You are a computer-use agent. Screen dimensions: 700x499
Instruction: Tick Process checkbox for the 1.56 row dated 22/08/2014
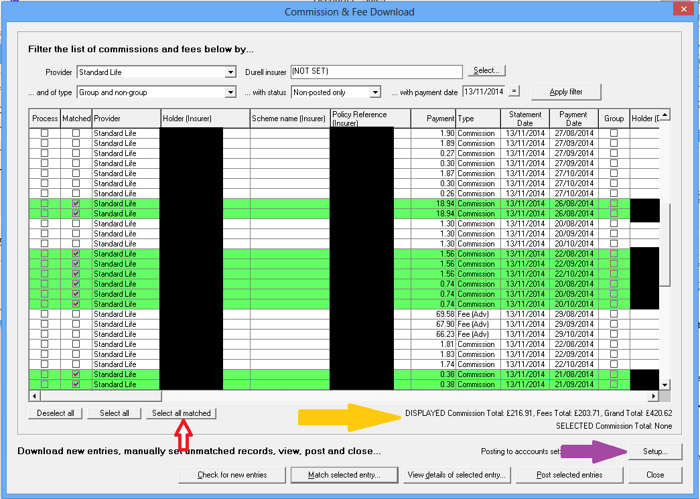(45, 253)
